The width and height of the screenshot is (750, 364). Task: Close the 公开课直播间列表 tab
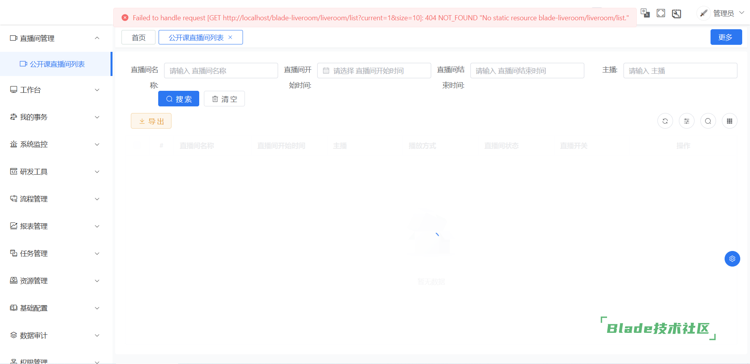(230, 37)
